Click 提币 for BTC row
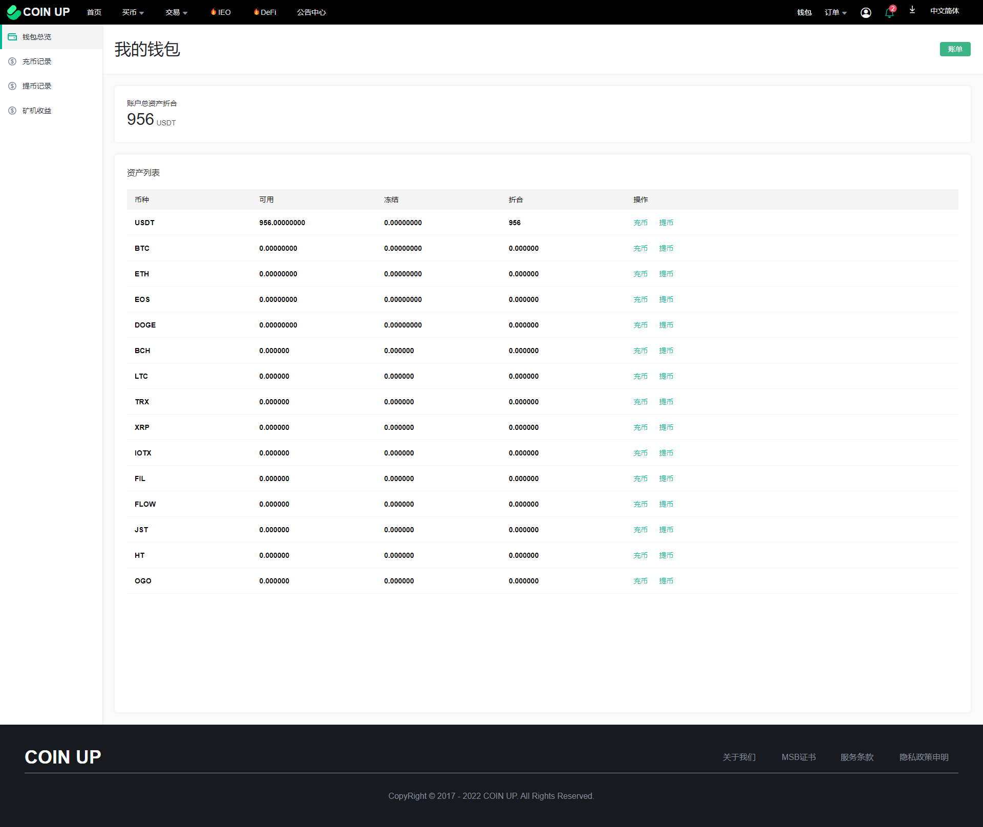Screen dimensions: 983x827 666,248
